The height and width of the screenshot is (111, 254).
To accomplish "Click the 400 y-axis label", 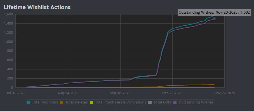I will [x=10, y=69].
